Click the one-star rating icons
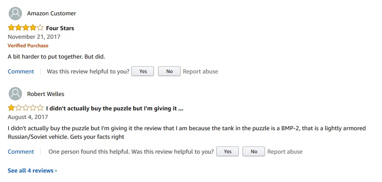This screenshot has height=182, width=382. pos(26,108)
